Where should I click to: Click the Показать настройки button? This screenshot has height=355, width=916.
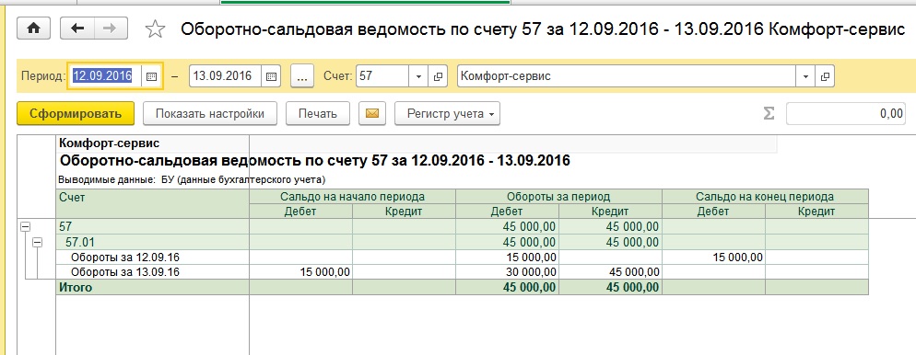(x=210, y=113)
